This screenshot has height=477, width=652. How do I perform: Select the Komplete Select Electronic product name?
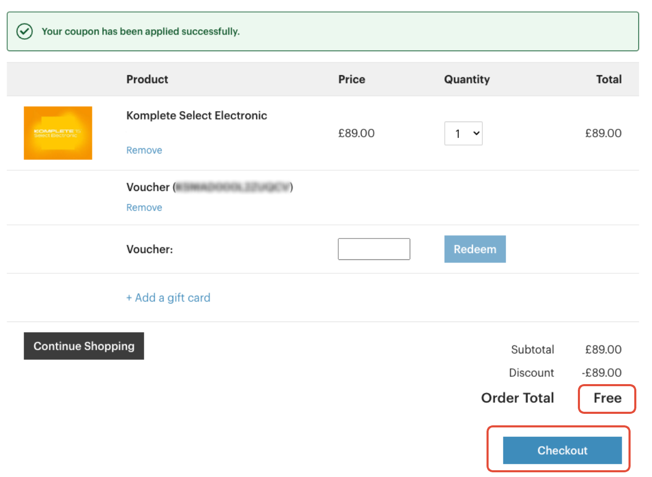point(197,116)
